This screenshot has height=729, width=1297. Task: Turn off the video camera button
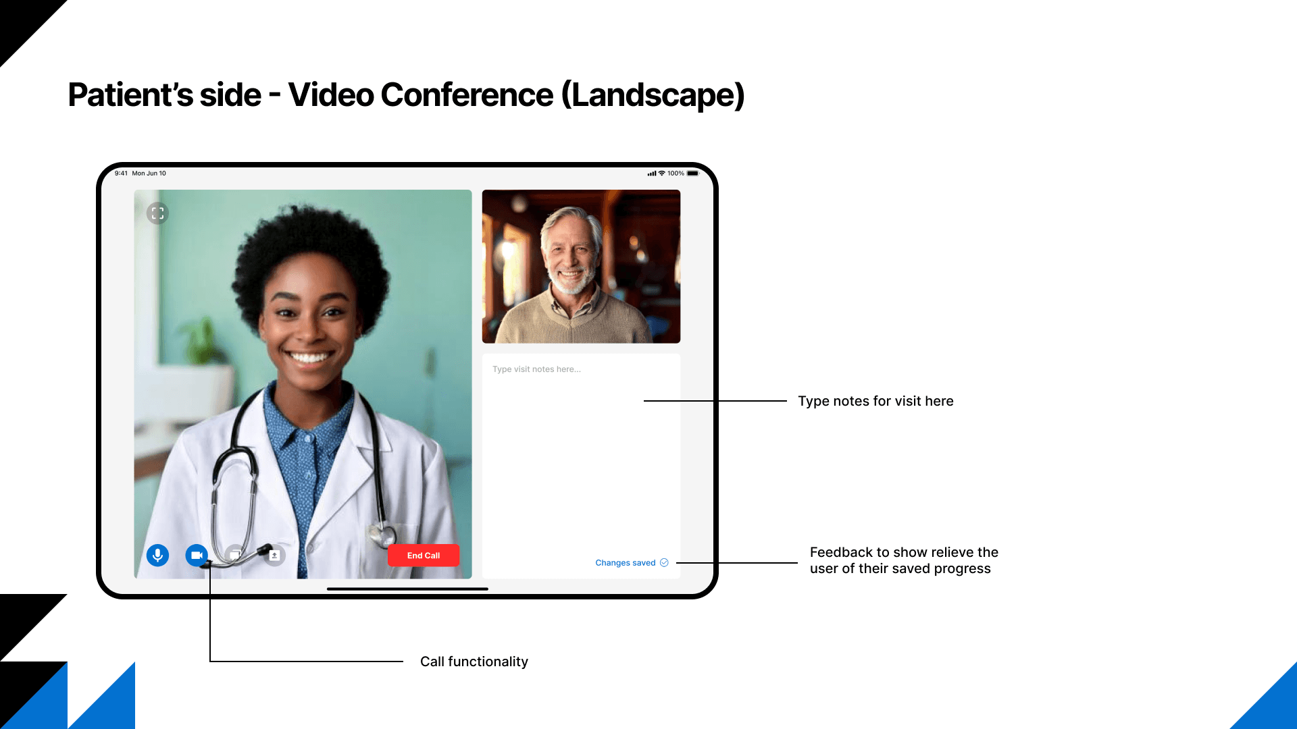(197, 556)
